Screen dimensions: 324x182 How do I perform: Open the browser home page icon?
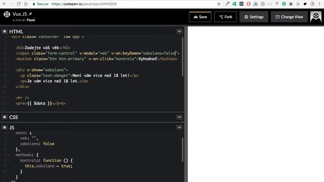click(x=26, y=4)
